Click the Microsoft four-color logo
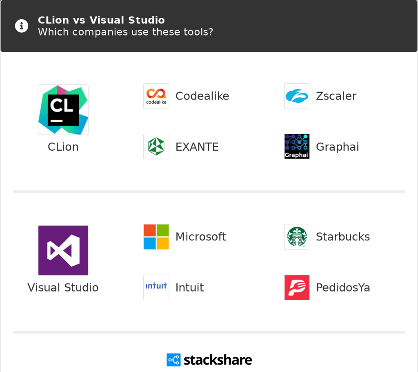The image size is (418, 372). [x=156, y=237]
